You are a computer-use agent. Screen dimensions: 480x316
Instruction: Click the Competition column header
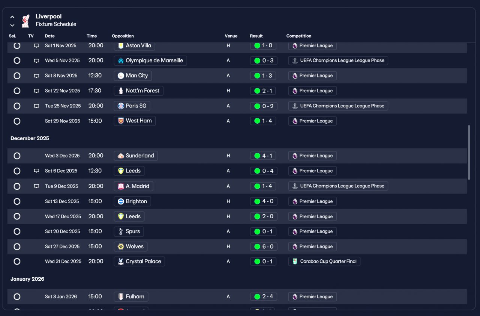pyautogui.click(x=299, y=36)
